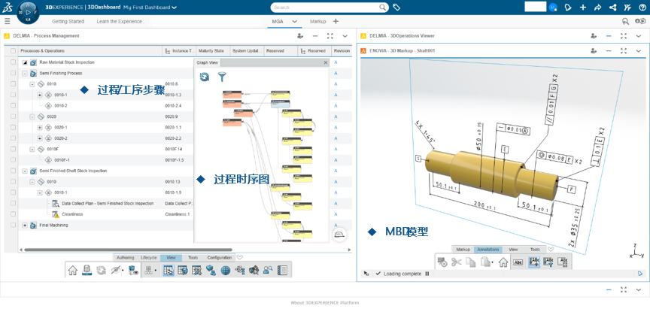The width and height of the screenshot is (650, 309).
Task: Open the hamburger menu at top left
Action: click(x=8, y=21)
